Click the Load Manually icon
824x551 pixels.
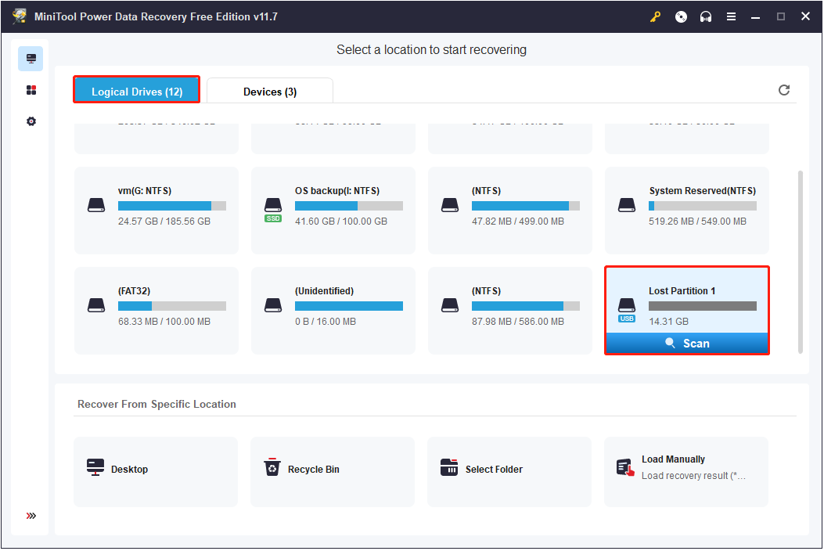coord(625,467)
